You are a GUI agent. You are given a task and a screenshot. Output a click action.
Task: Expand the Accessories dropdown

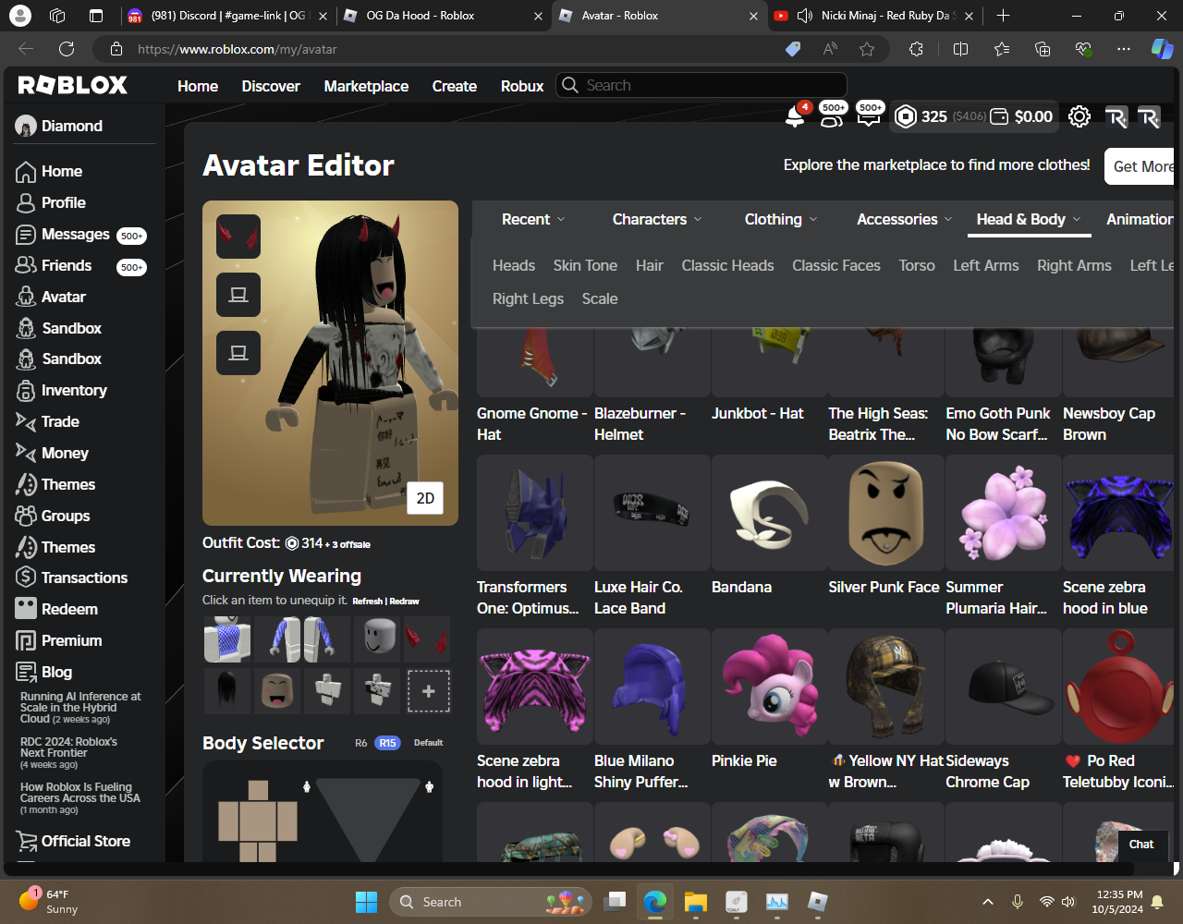(x=904, y=219)
